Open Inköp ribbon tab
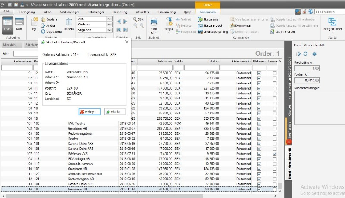Image resolution: width=345 pixels, height=198 pixels. (x=47, y=12)
